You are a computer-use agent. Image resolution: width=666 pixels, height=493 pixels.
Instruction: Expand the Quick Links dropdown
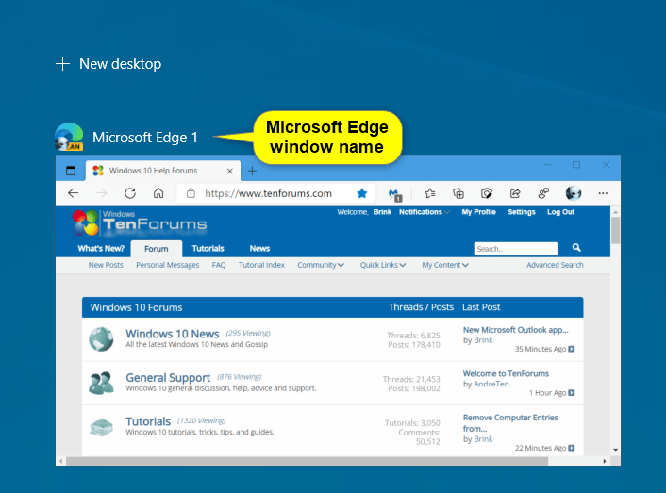[x=383, y=265]
